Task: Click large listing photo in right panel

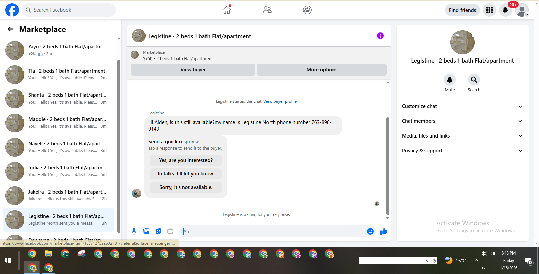Action: [462, 42]
